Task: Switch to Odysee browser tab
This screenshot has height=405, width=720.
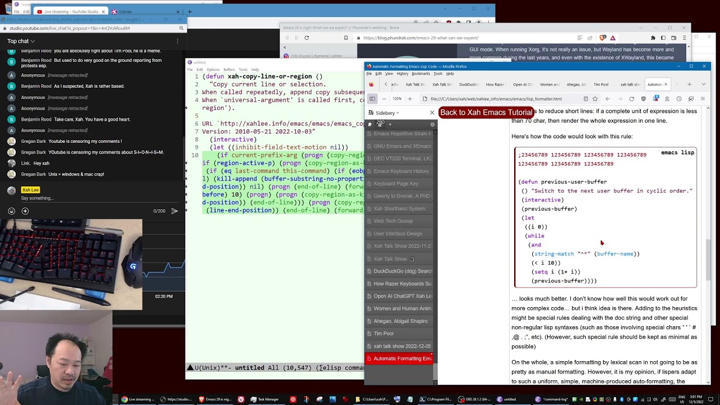Action: [x=146, y=11]
